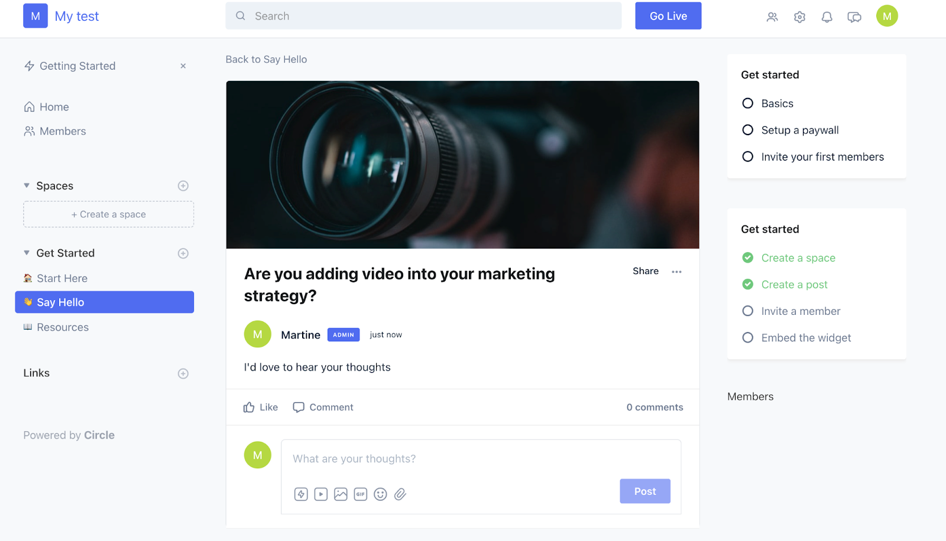
Task: Navigate back to Say Hello
Action: (266, 59)
